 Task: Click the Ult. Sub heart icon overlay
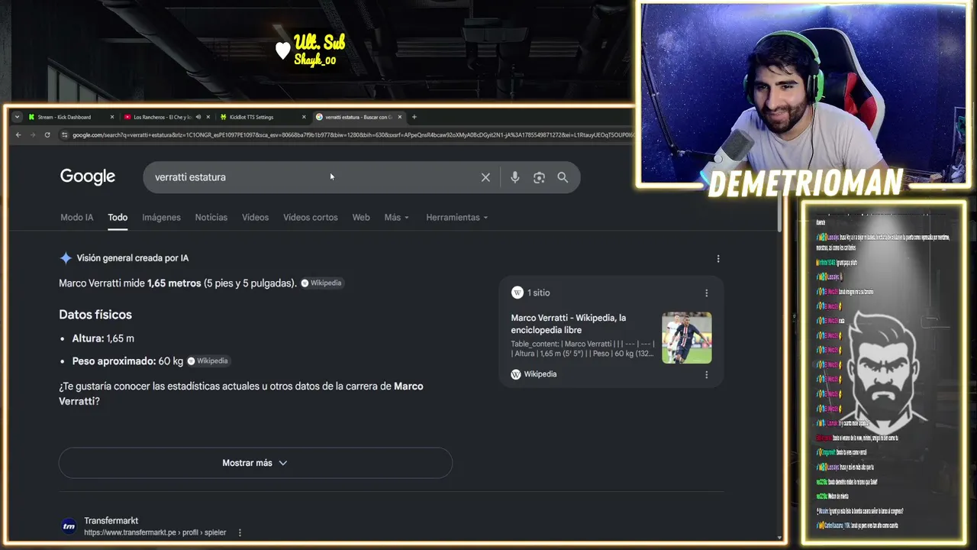282,50
